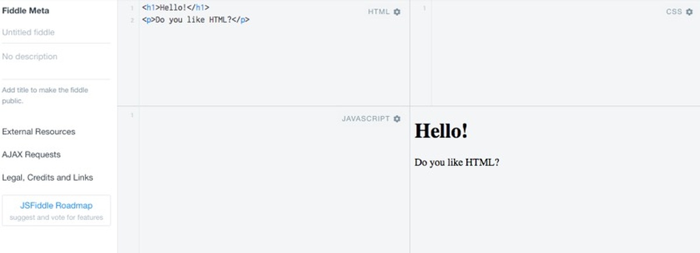Screen dimensions: 700x253
Task: Click Fiddle Meta heading
Action: pyautogui.click(x=26, y=10)
